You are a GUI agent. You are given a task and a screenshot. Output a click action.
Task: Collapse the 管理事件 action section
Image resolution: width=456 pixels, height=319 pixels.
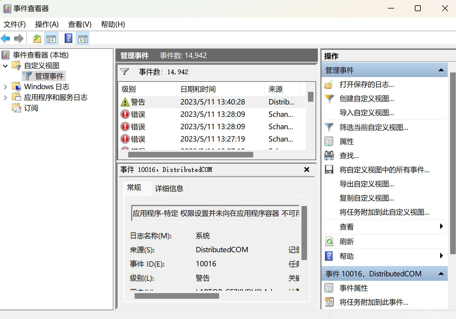[x=441, y=70]
